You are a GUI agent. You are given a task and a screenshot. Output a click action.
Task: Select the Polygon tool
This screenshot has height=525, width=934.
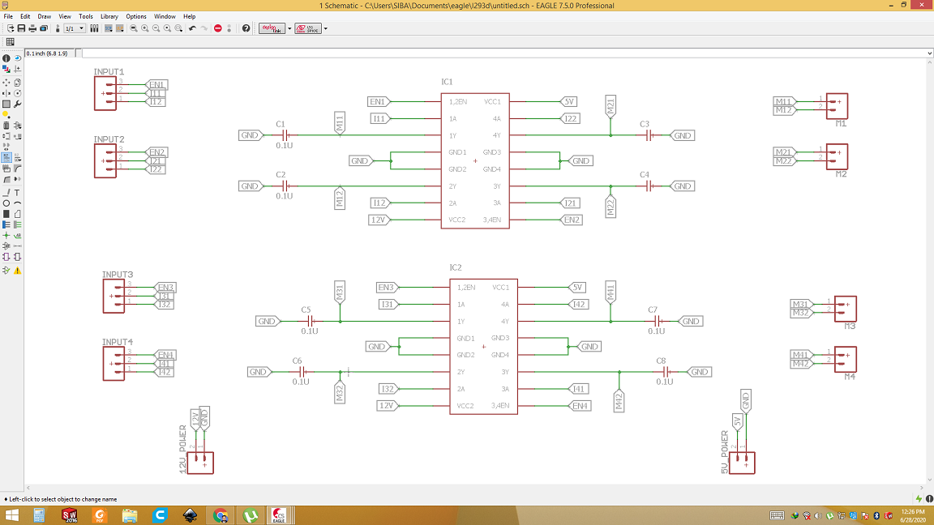click(17, 214)
